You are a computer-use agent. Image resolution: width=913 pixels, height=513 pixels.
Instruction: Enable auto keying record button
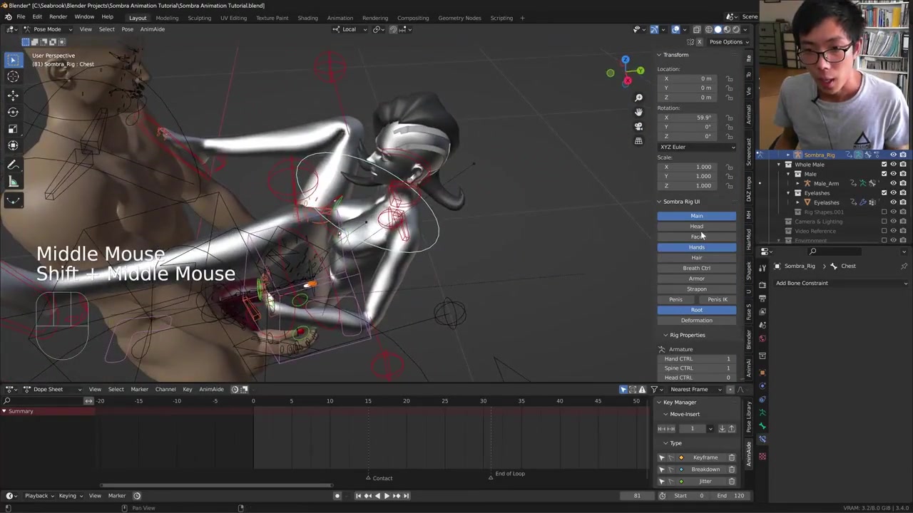point(337,496)
